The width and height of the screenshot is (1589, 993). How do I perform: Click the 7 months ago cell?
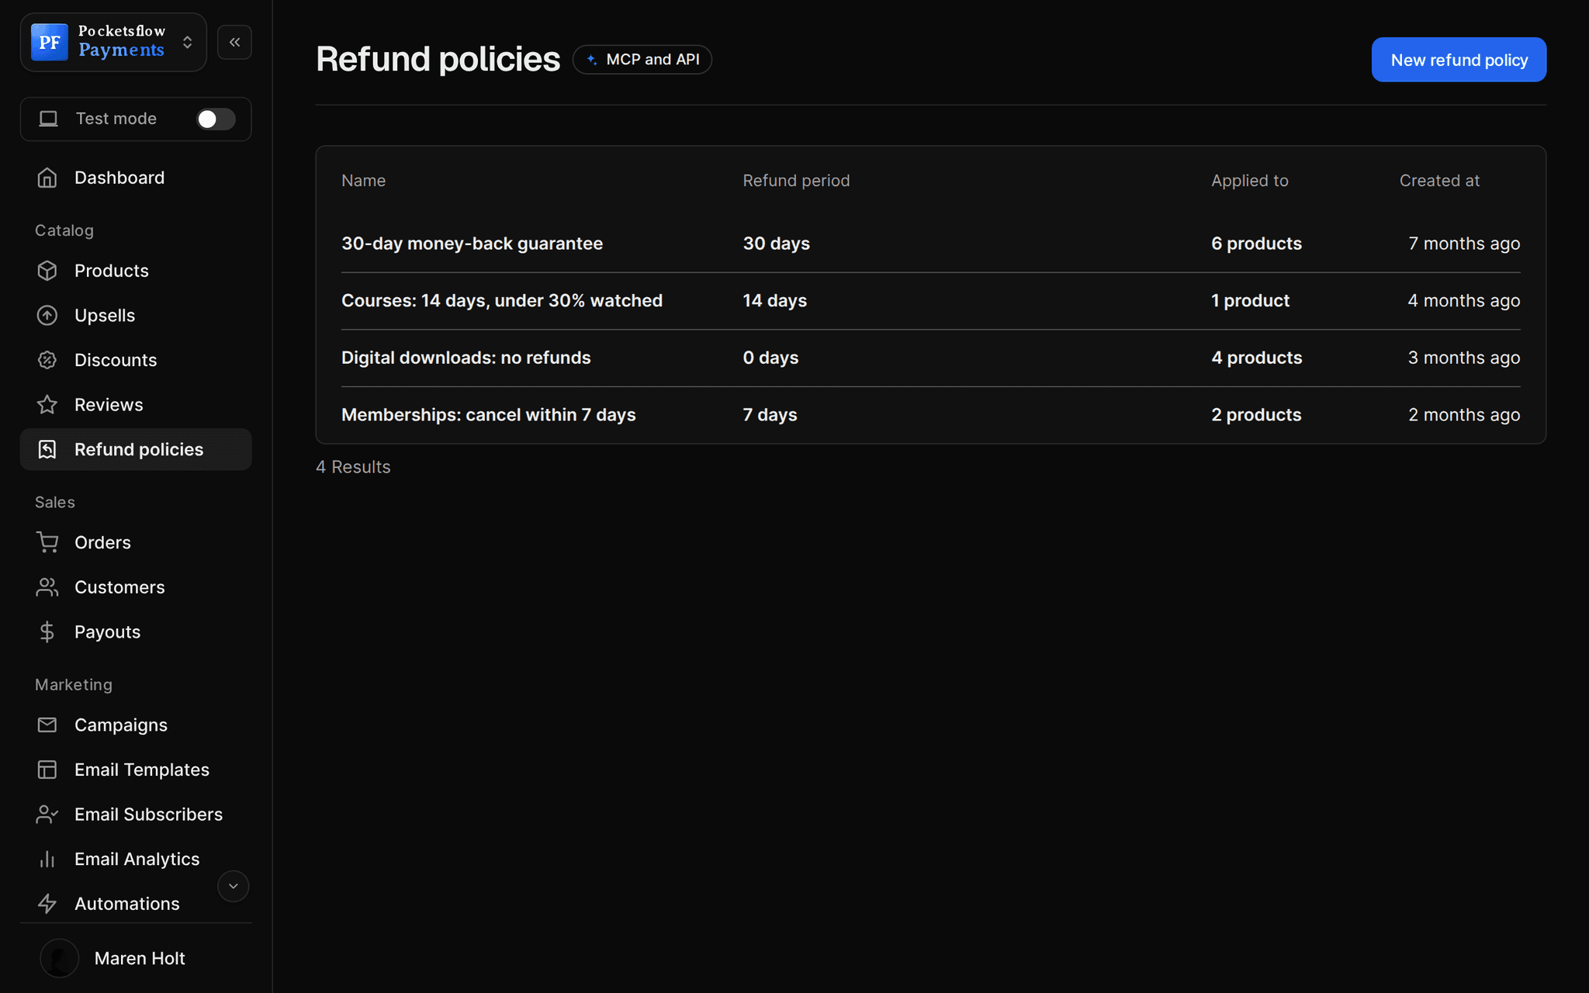pos(1464,244)
